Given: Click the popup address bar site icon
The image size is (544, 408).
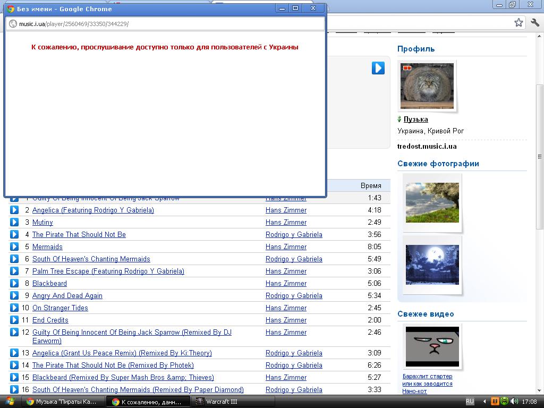Looking at the screenshot, I should 13,23.
